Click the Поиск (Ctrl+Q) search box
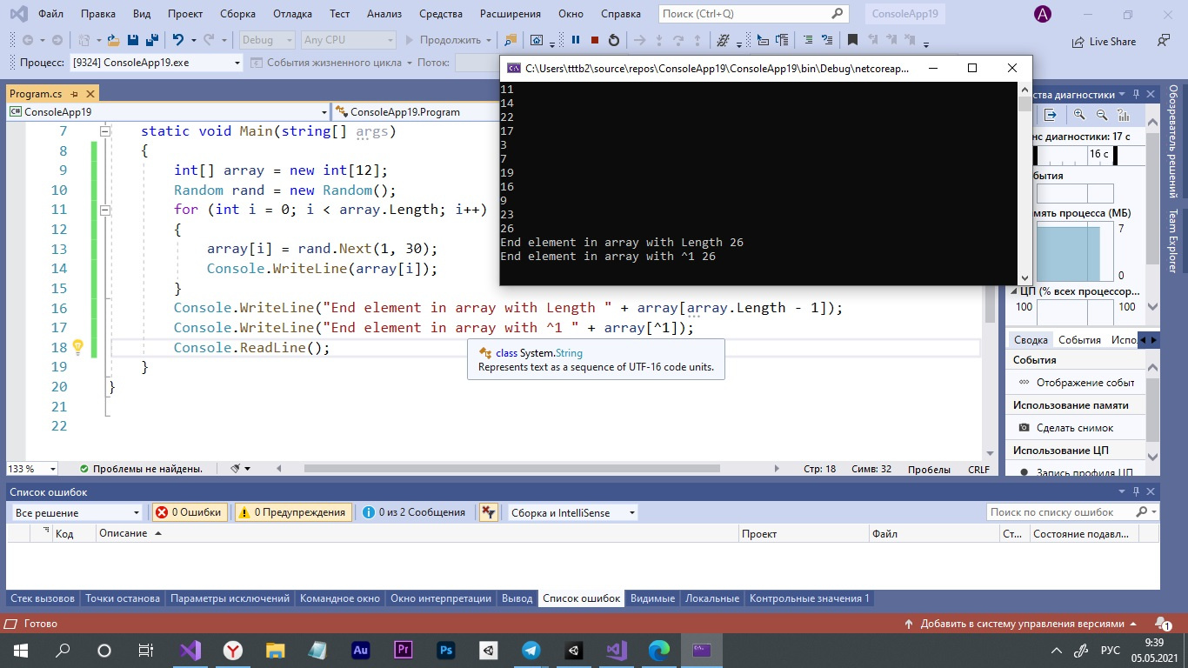Screen dimensions: 1188x668 pos(752,14)
